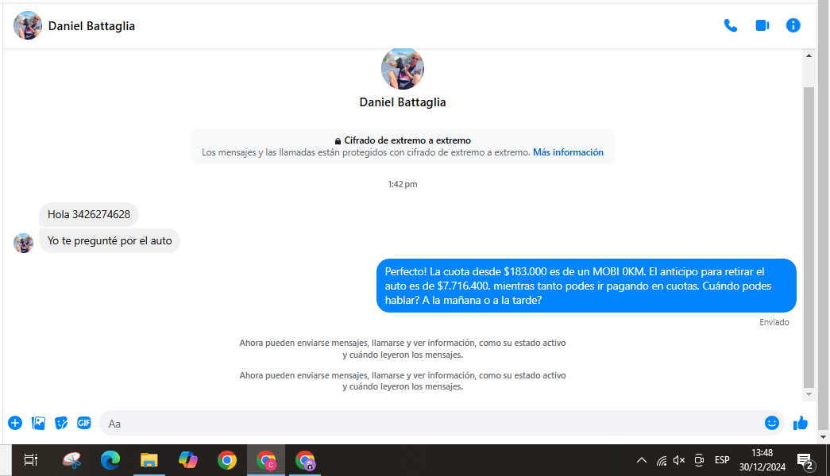Click the chat scrollbar up arrow
Viewport: 830px width, 476px height.
point(809,56)
